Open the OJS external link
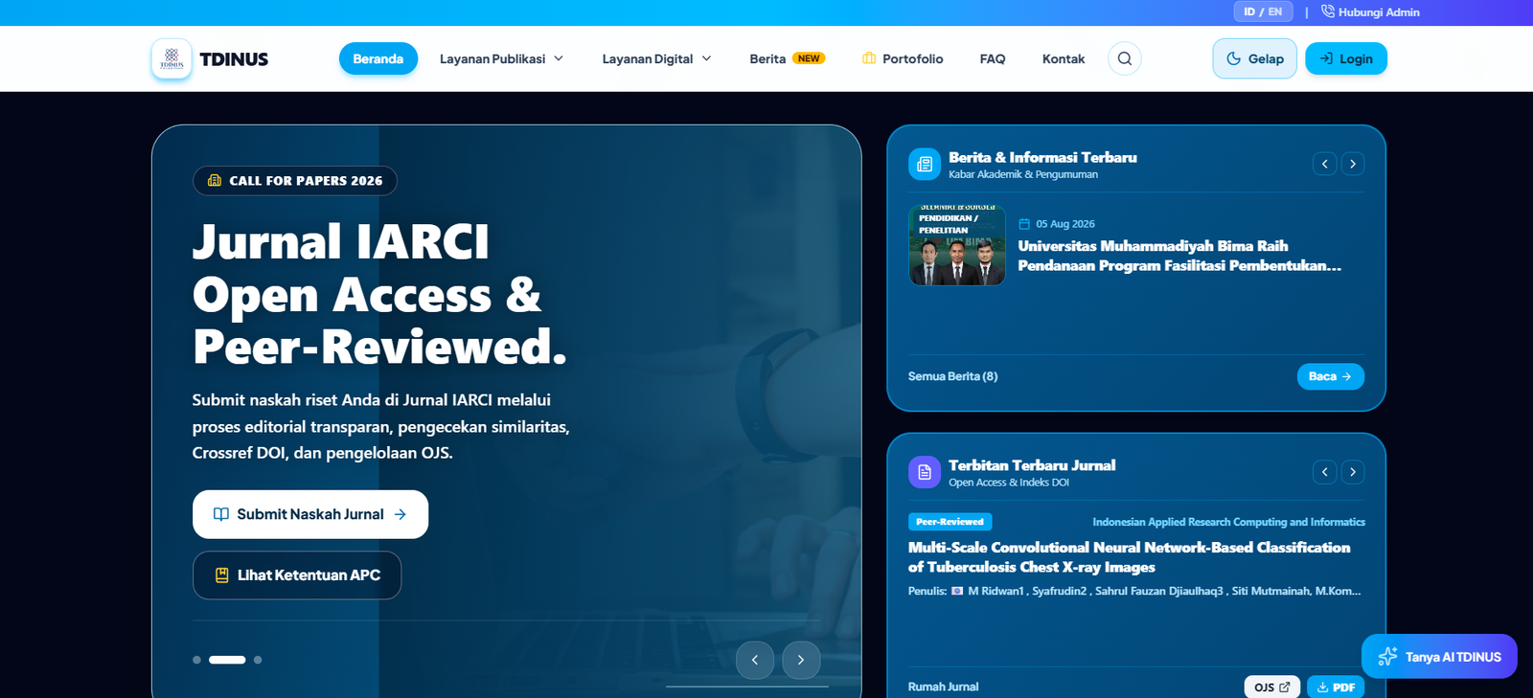1533x698 pixels. (x=1271, y=687)
